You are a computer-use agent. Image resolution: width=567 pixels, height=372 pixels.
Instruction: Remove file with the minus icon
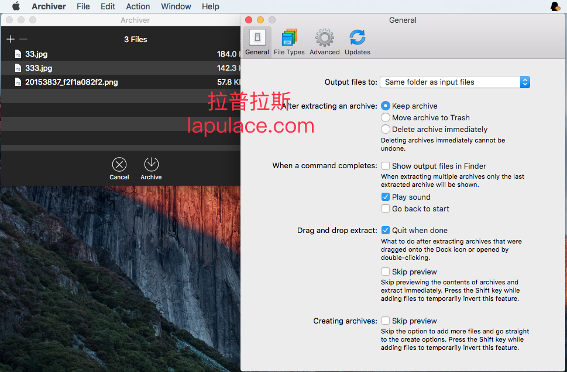pyautogui.click(x=23, y=39)
